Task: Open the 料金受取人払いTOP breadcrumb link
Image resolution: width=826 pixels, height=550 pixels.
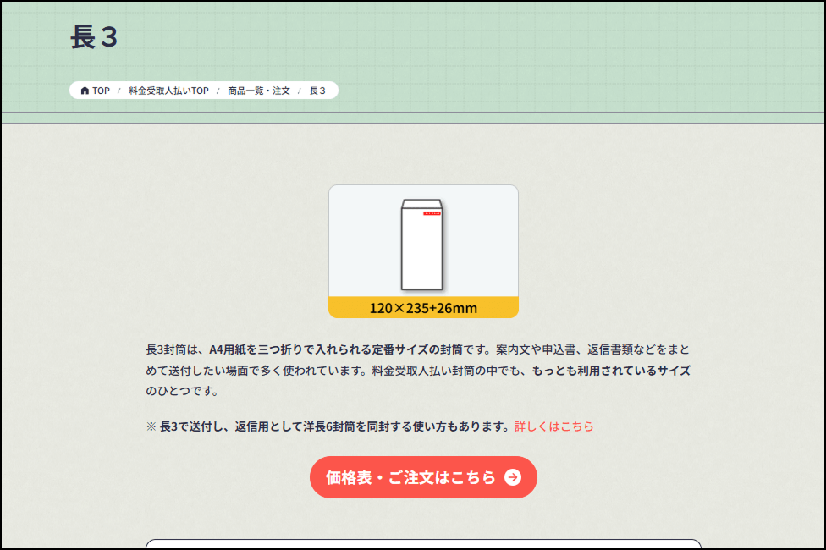Action: [168, 91]
